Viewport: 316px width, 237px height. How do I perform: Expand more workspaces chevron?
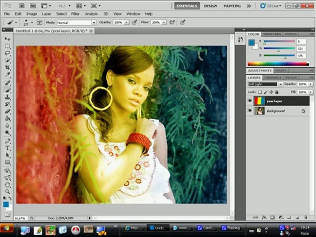pos(249,6)
